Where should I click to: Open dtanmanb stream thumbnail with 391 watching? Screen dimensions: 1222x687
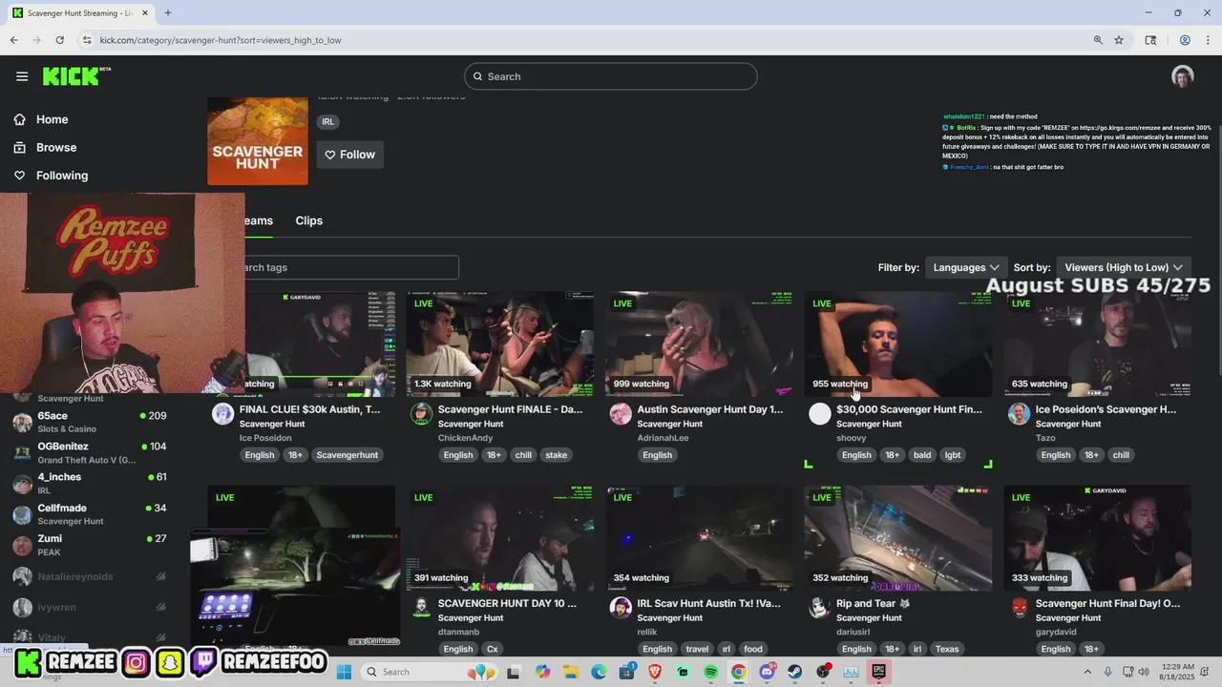point(500,538)
